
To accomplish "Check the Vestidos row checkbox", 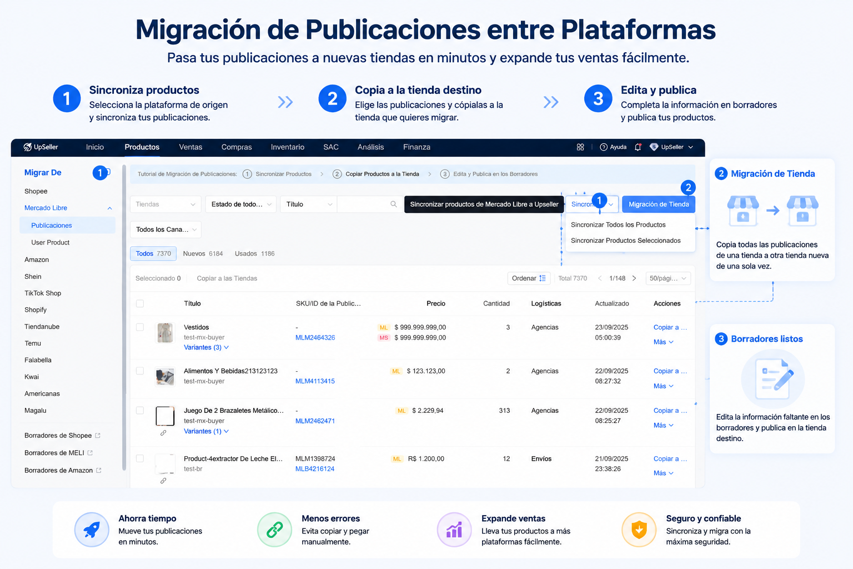I will click(x=140, y=327).
